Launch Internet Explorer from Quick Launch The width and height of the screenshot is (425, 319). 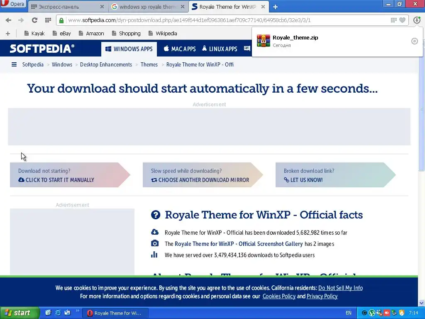pos(58,313)
